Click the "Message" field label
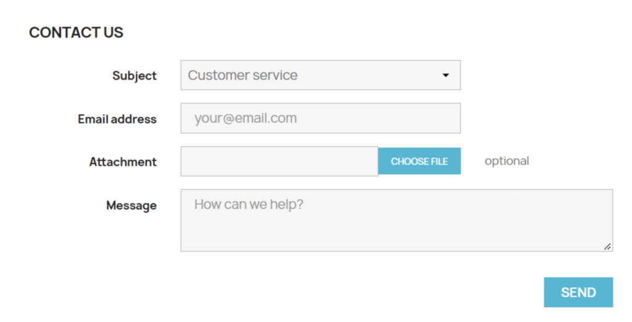The image size is (632, 322). pos(131,205)
